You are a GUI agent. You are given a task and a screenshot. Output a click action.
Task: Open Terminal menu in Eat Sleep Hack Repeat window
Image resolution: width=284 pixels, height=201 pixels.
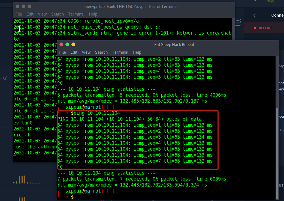point(120,52)
